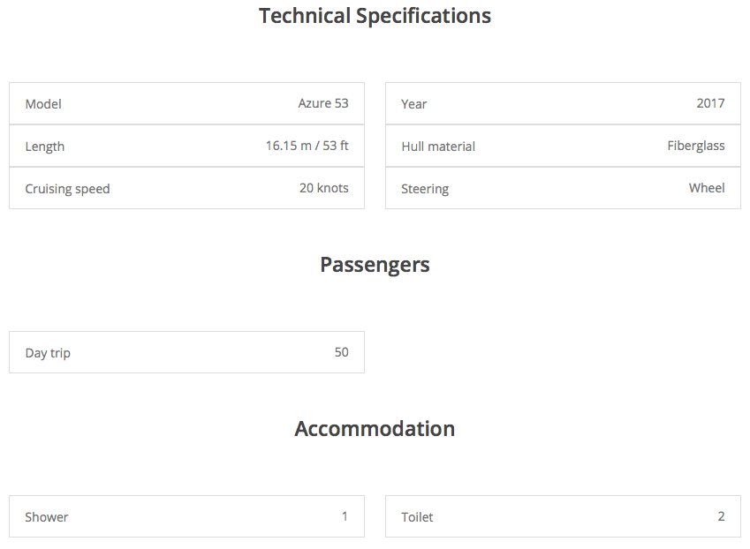Screen dimensions: 750x549
Task: Click the Length row label
Action: tap(45, 147)
